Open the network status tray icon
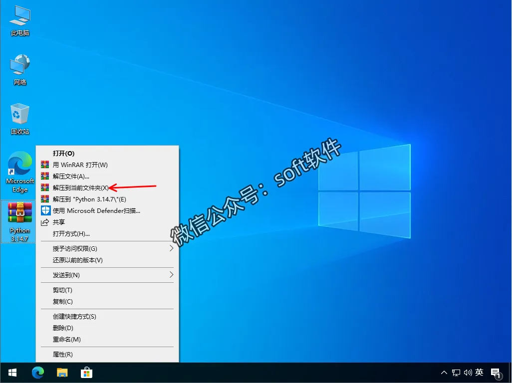This screenshot has height=383, width=512. (456, 372)
